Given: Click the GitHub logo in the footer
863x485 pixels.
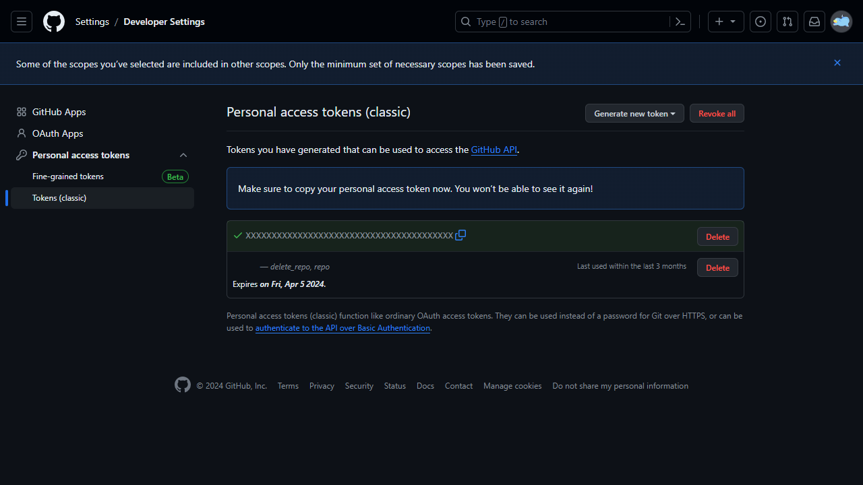Looking at the screenshot, I should (x=182, y=385).
